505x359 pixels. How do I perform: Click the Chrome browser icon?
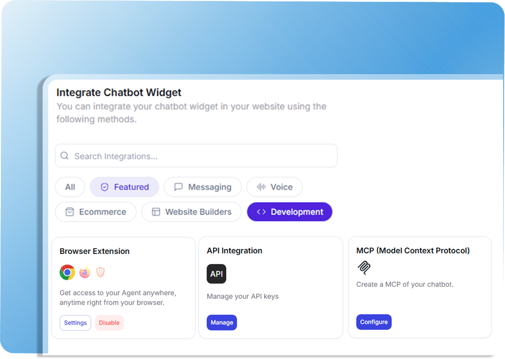[x=67, y=272]
